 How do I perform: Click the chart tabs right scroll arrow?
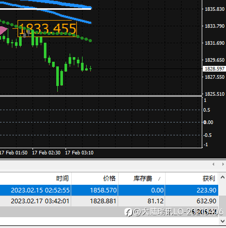pyautogui.click(x=223, y=164)
